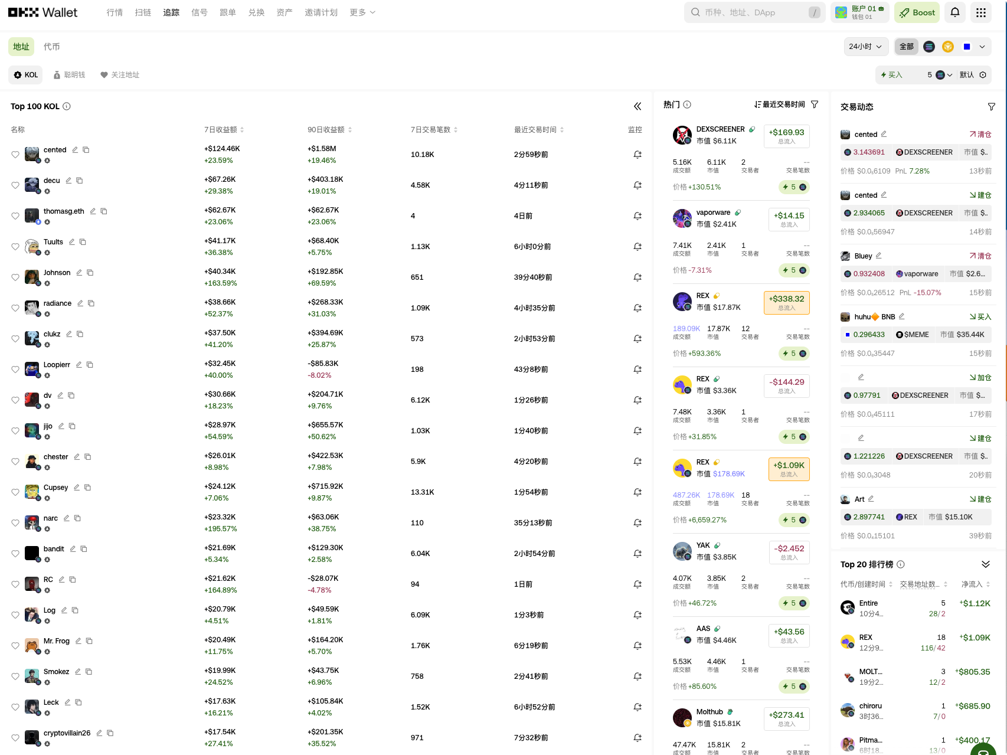Screen dimensions: 1007x755
Task: Click the filter funnel icon in the 热门 panel
Action: coord(815,104)
